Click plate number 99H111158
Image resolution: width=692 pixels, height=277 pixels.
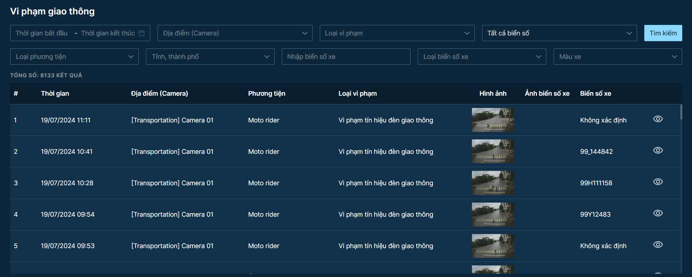click(596, 183)
